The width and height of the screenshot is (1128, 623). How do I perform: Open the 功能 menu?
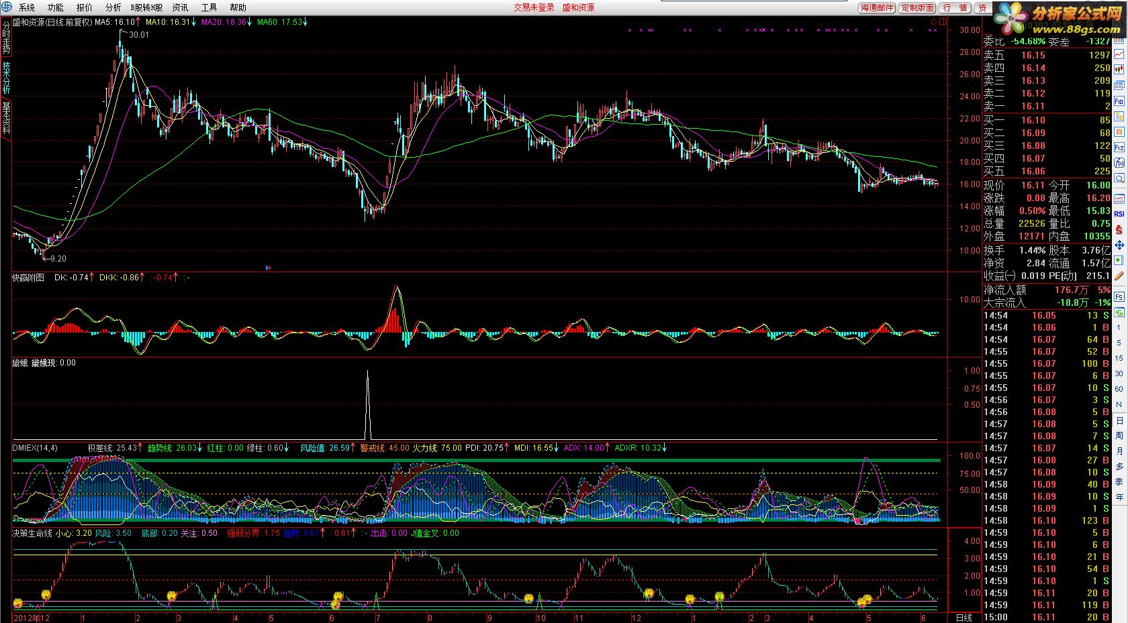tap(56, 7)
